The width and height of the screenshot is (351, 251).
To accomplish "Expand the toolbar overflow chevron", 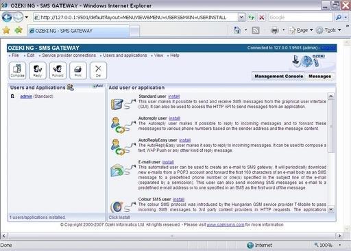I will 348,26.
